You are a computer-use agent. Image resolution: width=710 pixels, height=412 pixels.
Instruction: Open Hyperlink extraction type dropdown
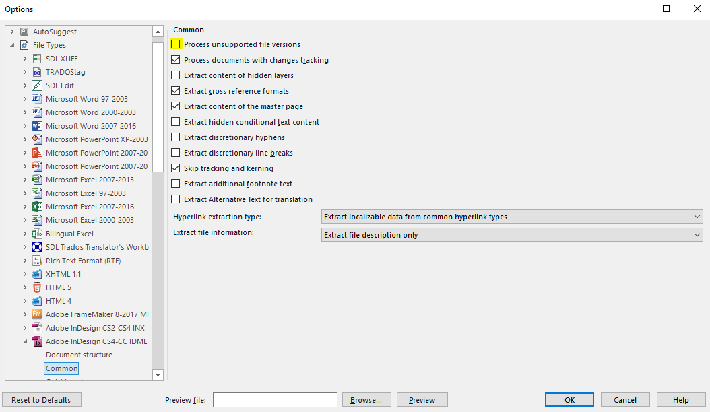[x=512, y=217]
